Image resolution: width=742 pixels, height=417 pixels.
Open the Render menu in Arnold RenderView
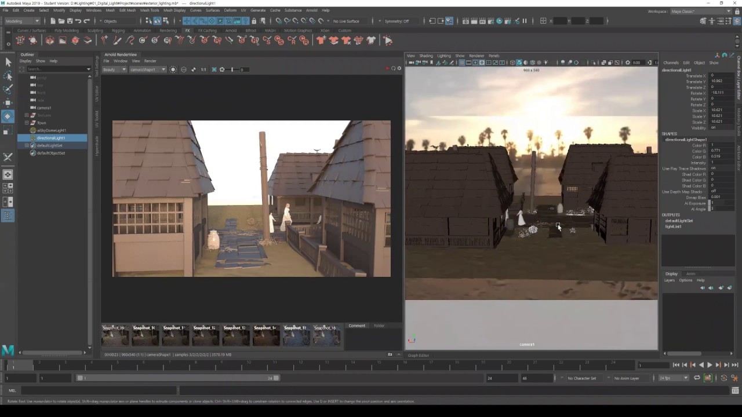tap(150, 61)
